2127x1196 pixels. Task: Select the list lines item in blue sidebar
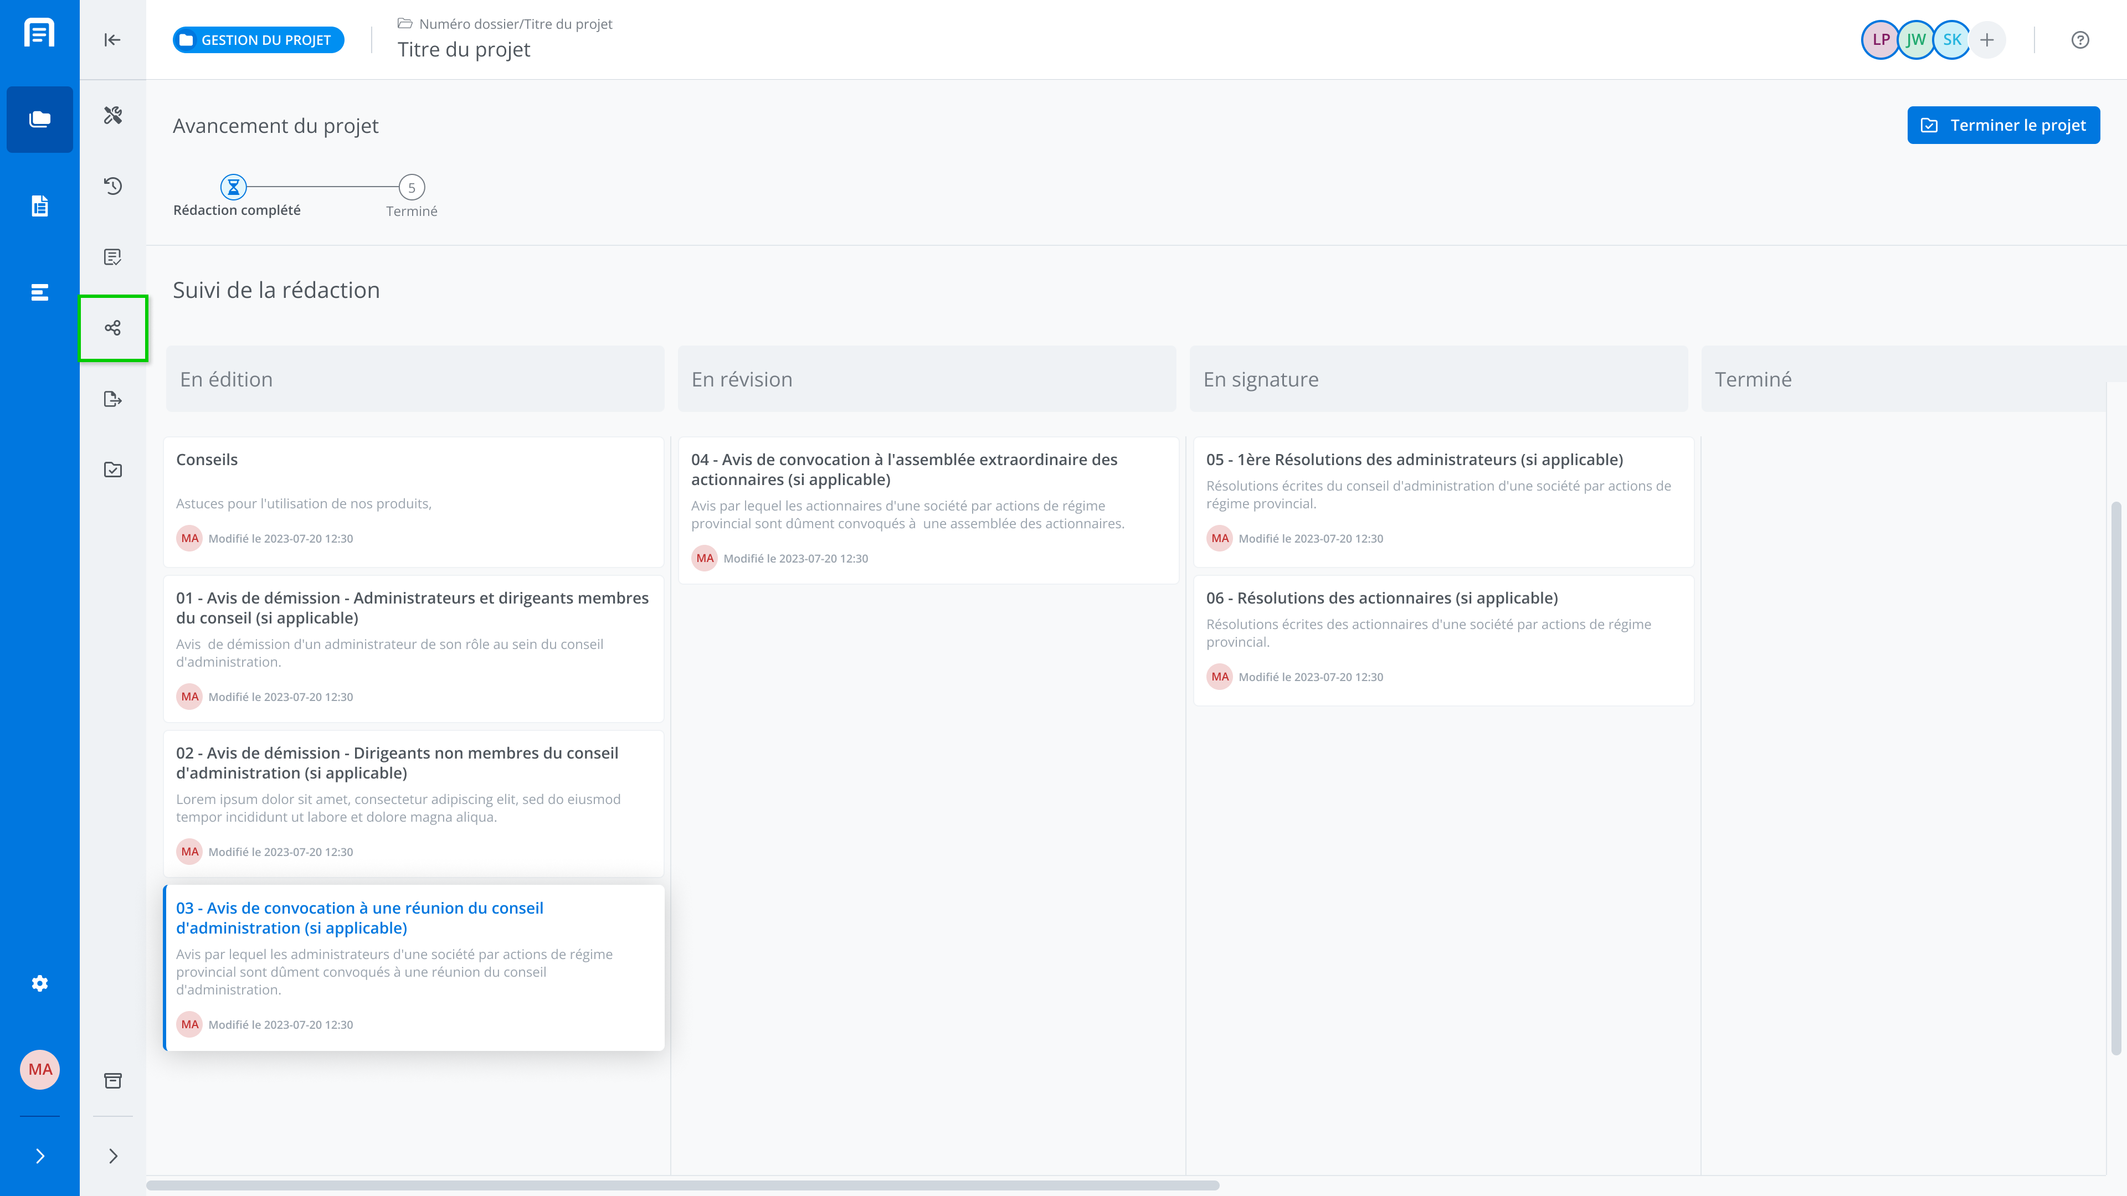(x=40, y=292)
